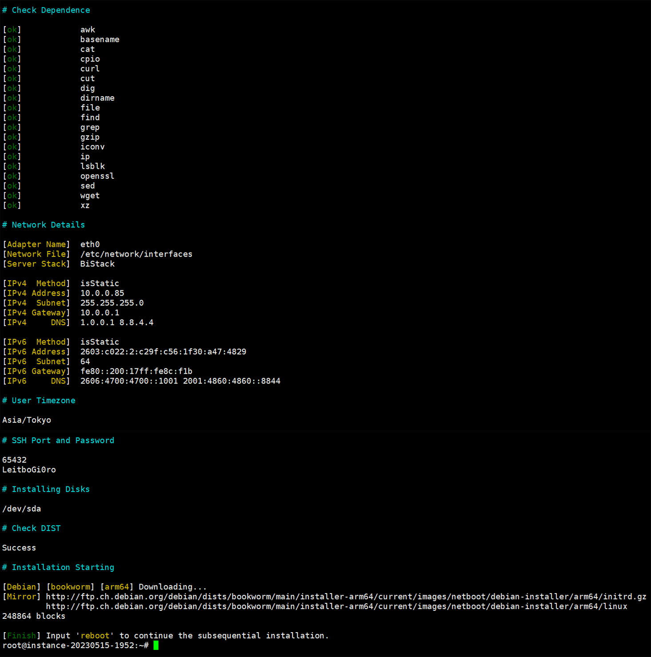The width and height of the screenshot is (651, 657).
Task: Click the 'ok' status beside lsblk
Action: (x=12, y=166)
